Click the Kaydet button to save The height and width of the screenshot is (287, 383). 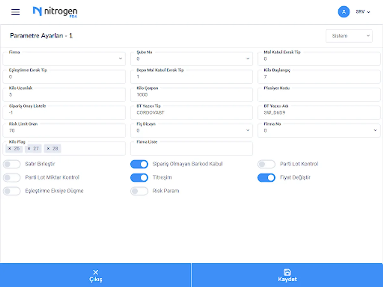[288, 275]
